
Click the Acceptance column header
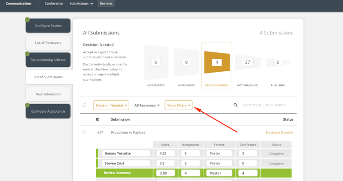[190, 145]
